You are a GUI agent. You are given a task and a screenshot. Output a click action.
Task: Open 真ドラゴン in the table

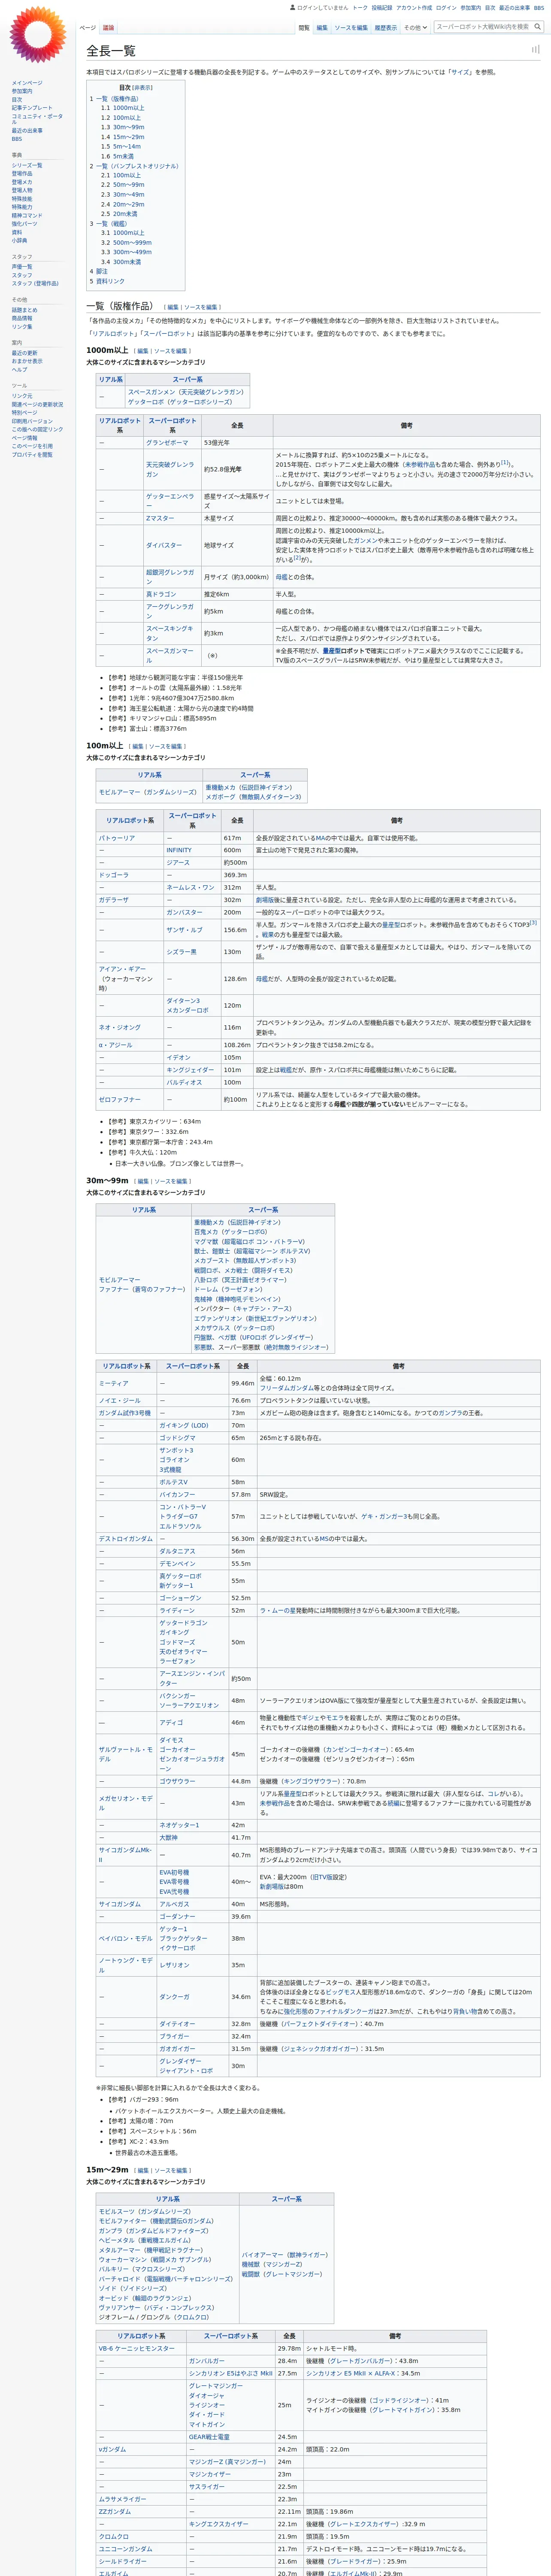tap(161, 594)
